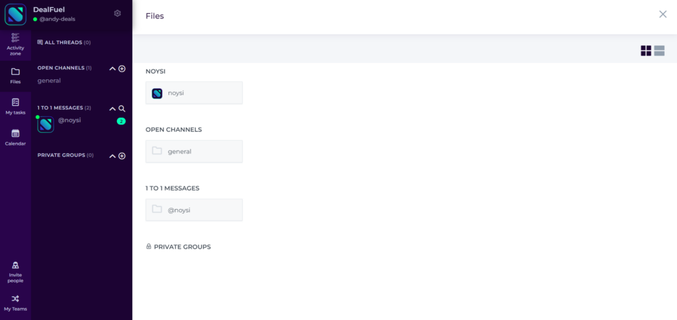Search 1 to 1 messages
This screenshot has width=677, height=320.
pos(122,108)
